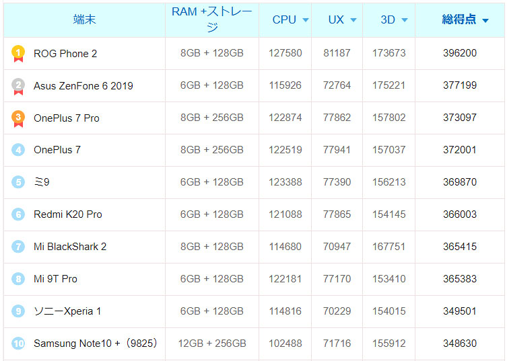This screenshot has width=507, height=361.
Task: Click CPU score 127580
Action: click(x=285, y=53)
